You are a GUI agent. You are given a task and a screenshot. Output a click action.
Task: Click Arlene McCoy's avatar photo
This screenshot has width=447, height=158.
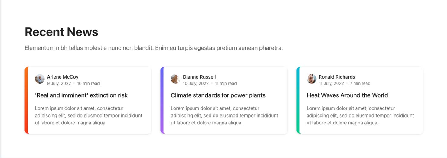(x=40, y=79)
